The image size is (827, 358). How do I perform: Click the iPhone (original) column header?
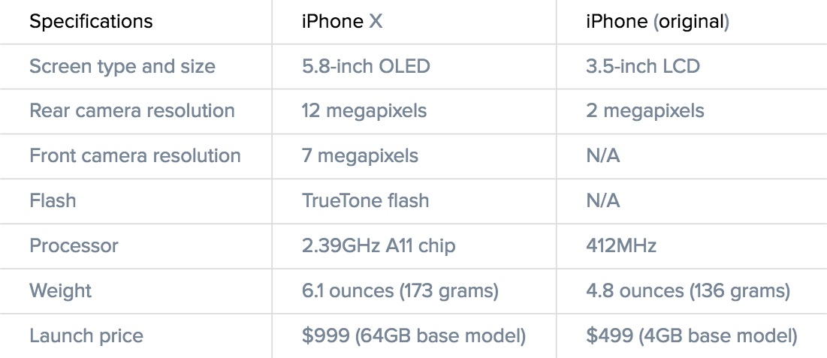pos(657,22)
